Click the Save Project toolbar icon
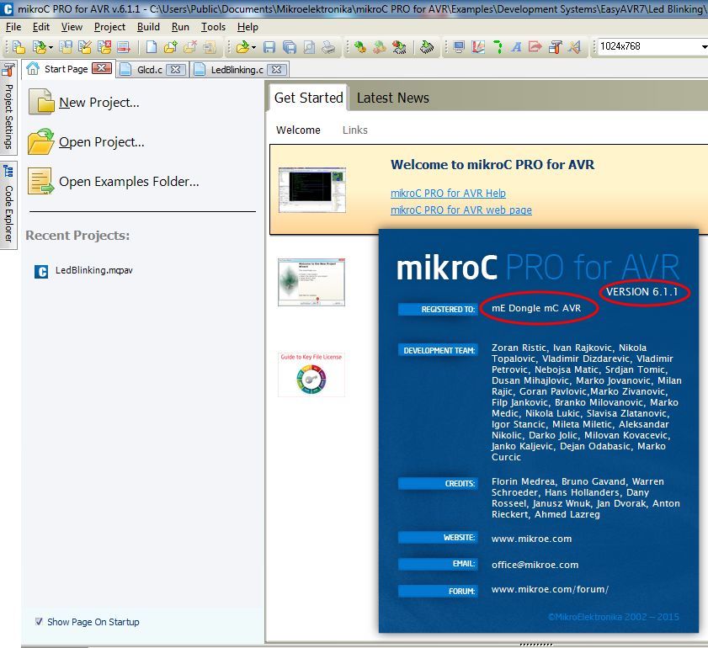The width and height of the screenshot is (708, 648). tap(66, 47)
